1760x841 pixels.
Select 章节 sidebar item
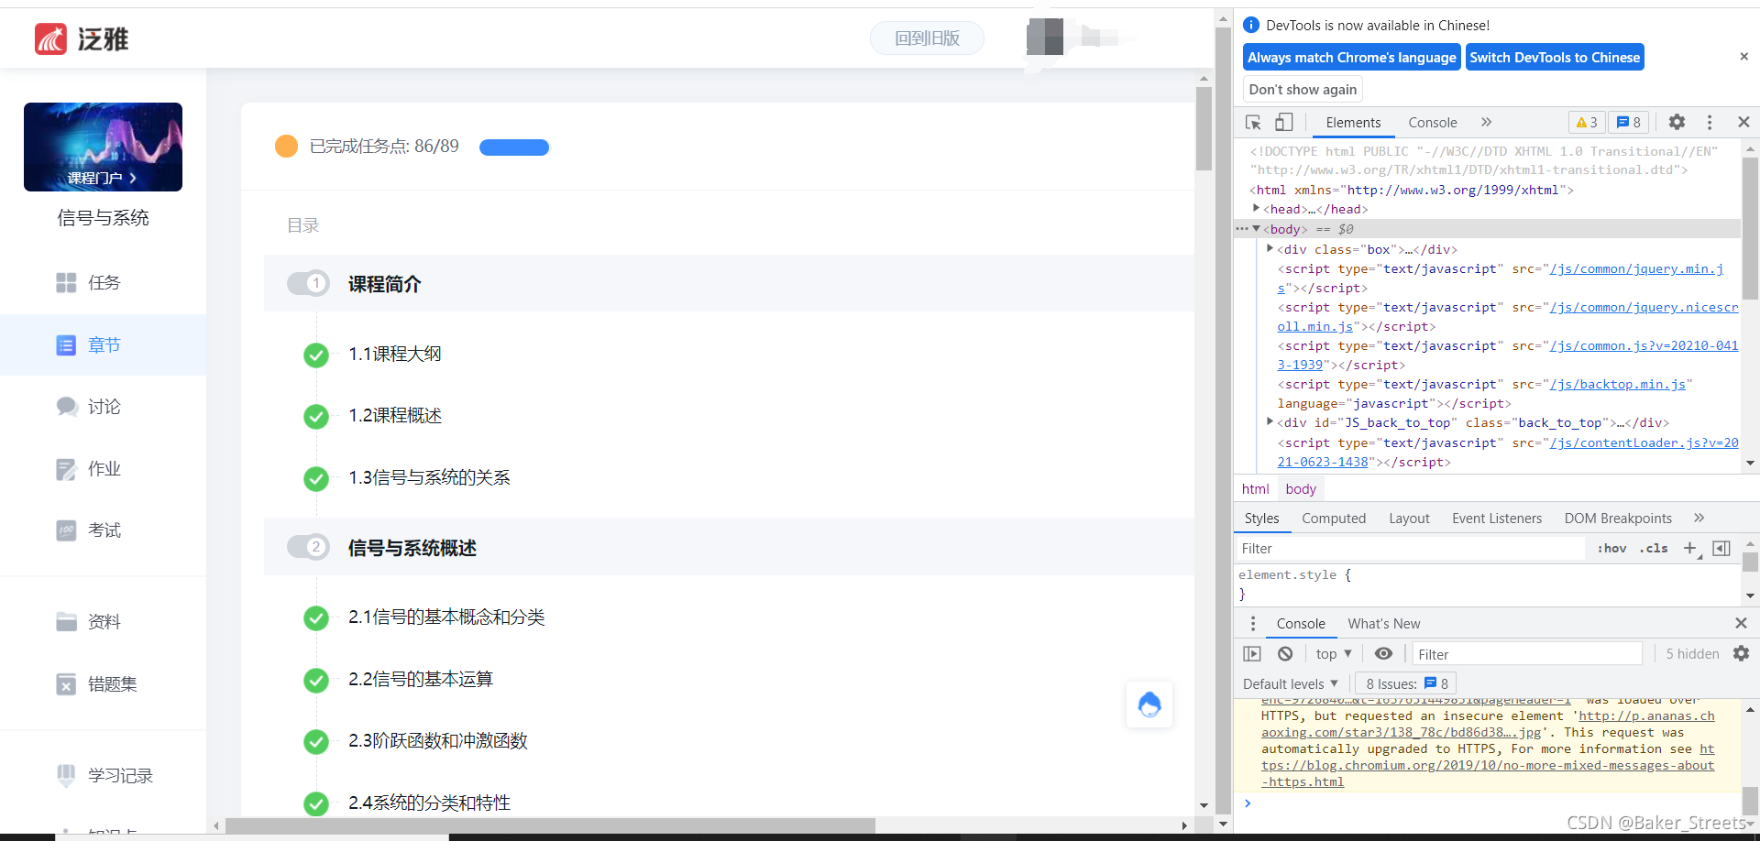[x=103, y=345]
